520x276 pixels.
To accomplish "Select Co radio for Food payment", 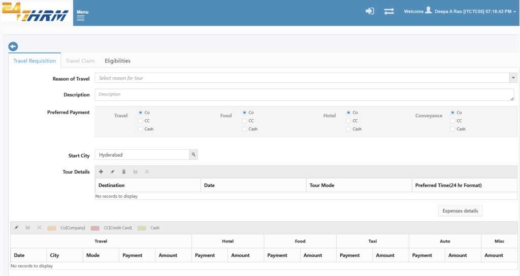I will pyautogui.click(x=244, y=113).
